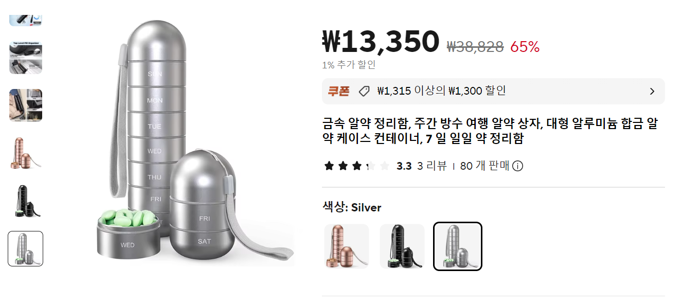Click the info icon beside 80 개 판매

coord(518,166)
